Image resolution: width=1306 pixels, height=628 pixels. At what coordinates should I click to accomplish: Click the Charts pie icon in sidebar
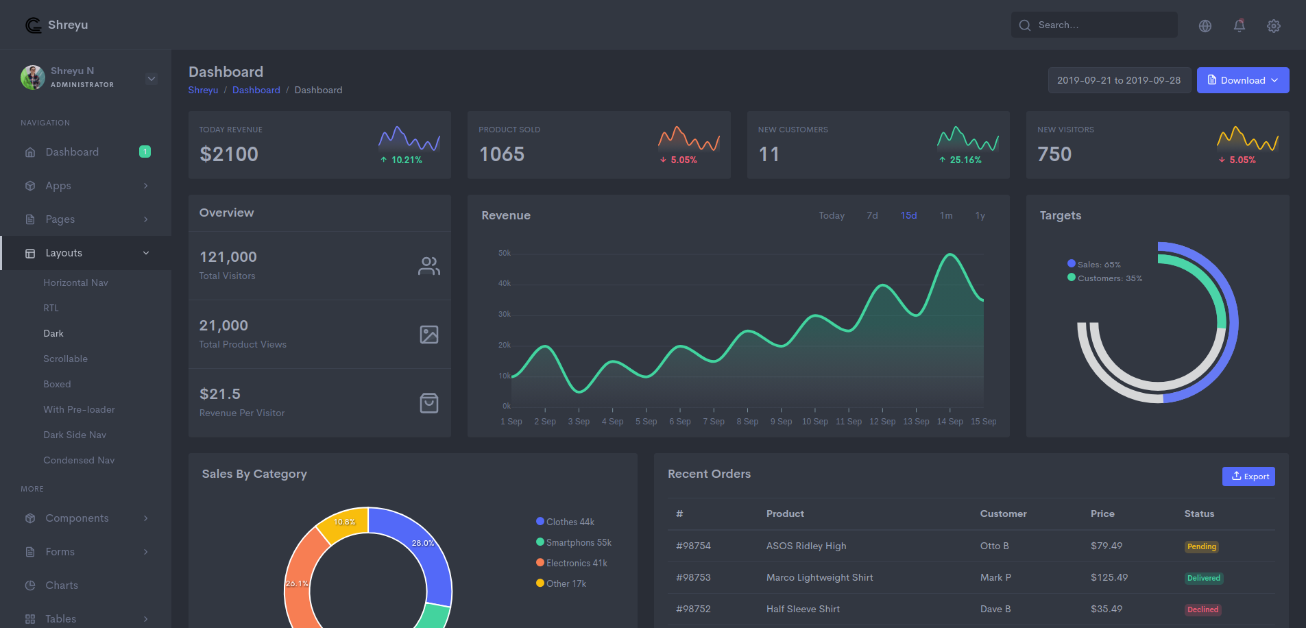coord(30,585)
